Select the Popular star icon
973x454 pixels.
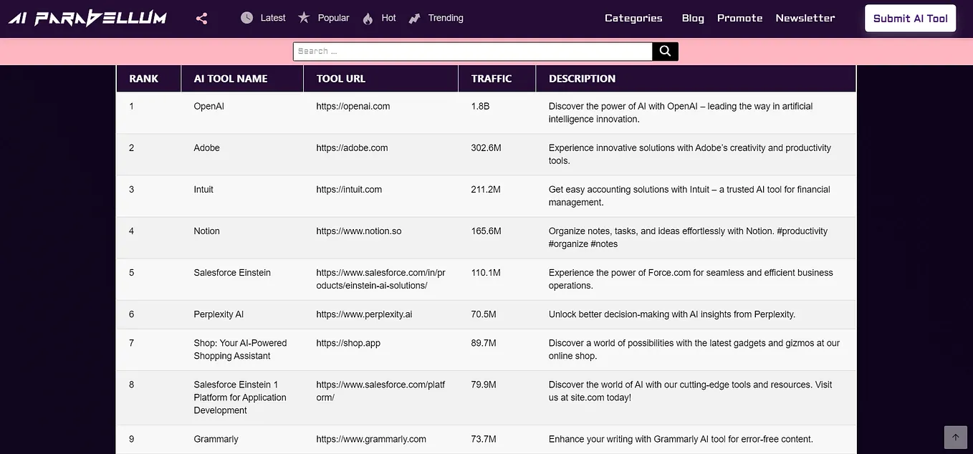[304, 17]
